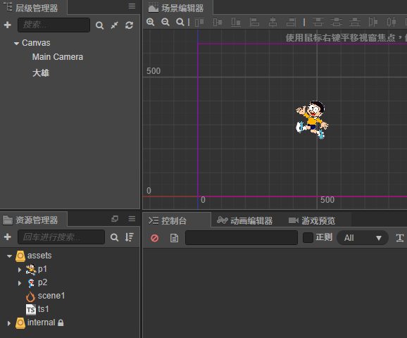Zoom in the scene editor view

coord(150,22)
